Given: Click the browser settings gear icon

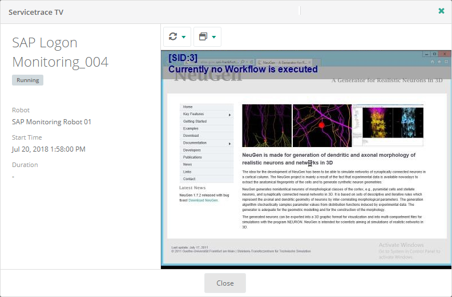Looking at the screenshot, I should coord(446,62).
